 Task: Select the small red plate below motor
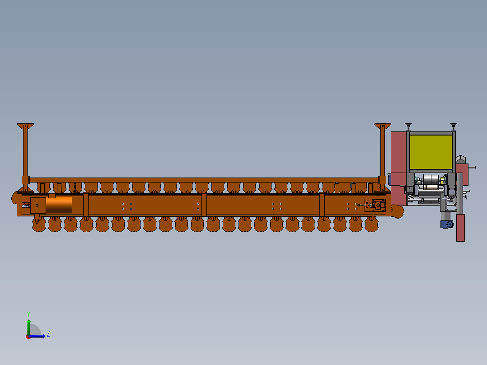(x=460, y=228)
